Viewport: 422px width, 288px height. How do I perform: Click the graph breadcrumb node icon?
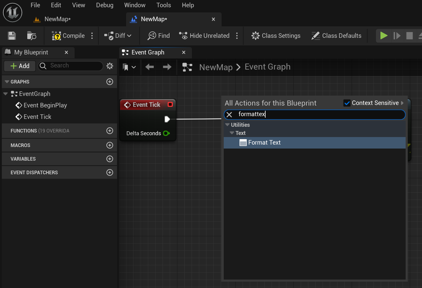pyautogui.click(x=187, y=67)
